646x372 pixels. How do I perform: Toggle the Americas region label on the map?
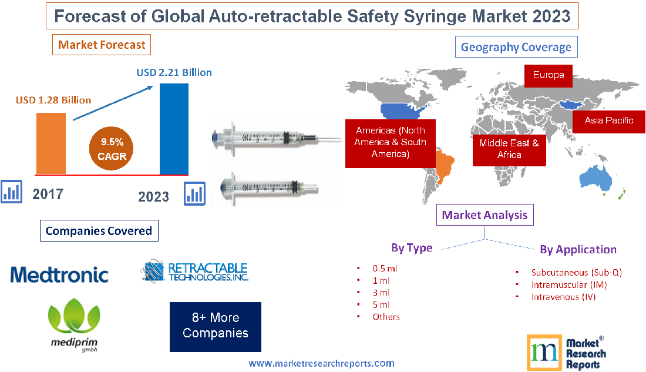[390, 143]
